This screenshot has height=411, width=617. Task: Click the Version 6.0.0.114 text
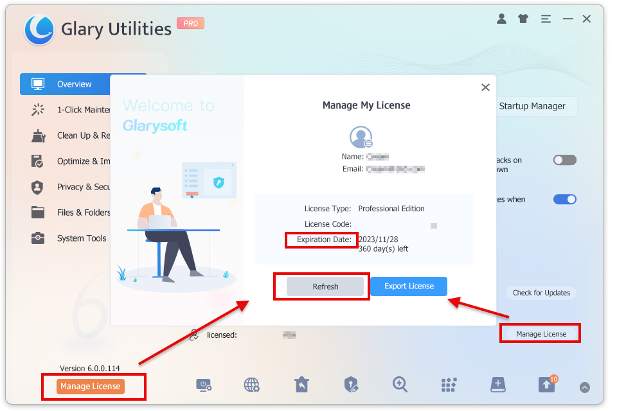coord(90,369)
